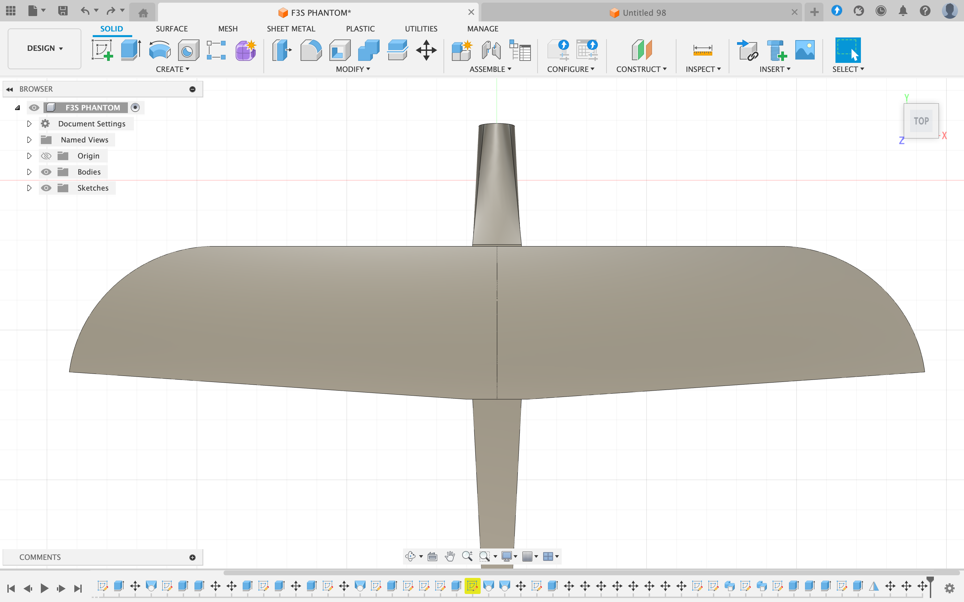Activate the F3S PHANTOM component radio button
The height and width of the screenshot is (602, 964).
pos(136,107)
